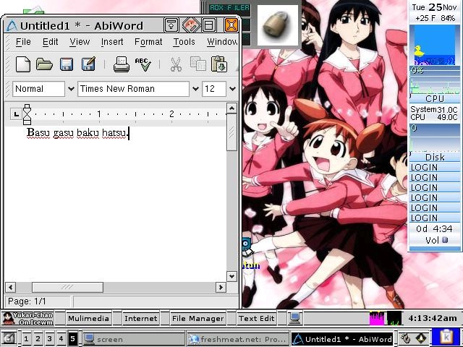Switch to workspace 4
Viewport: 463px width, 347px height.
(x=61, y=339)
